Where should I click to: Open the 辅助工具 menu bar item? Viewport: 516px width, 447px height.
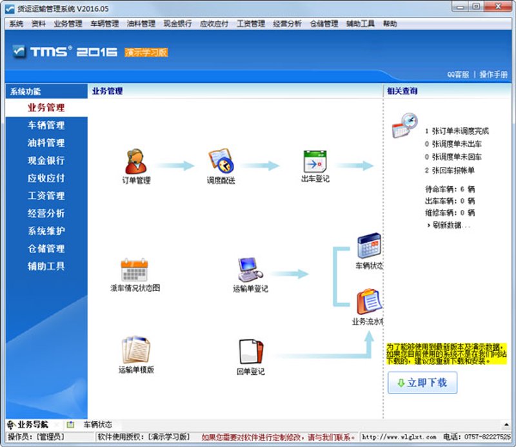tap(361, 24)
